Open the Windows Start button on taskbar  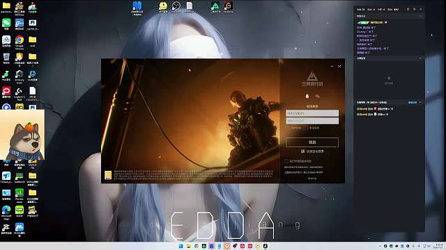click(181, 246)
